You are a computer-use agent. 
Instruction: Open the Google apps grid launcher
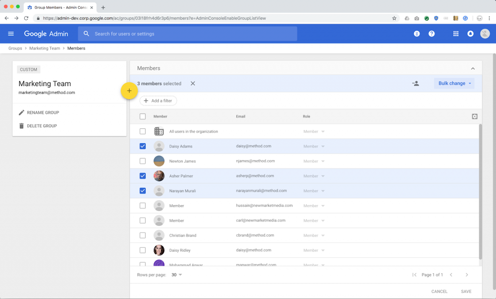[455, 34]
